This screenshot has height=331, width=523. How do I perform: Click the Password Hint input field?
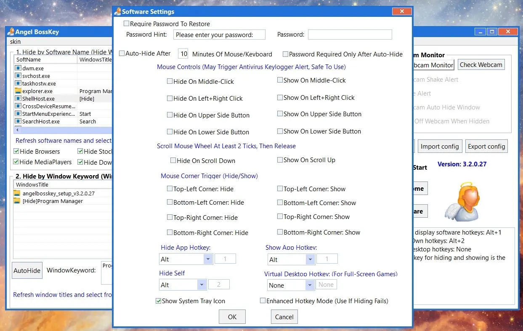coord(219,35)
